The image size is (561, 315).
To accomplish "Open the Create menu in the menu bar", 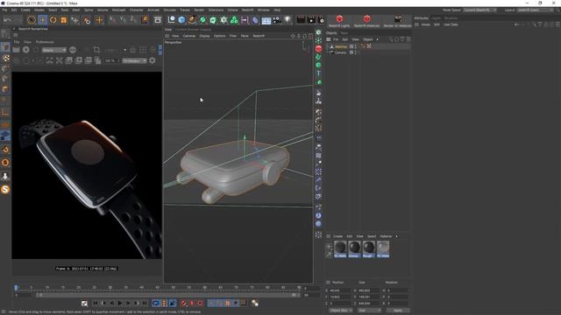I will [25, 10].
